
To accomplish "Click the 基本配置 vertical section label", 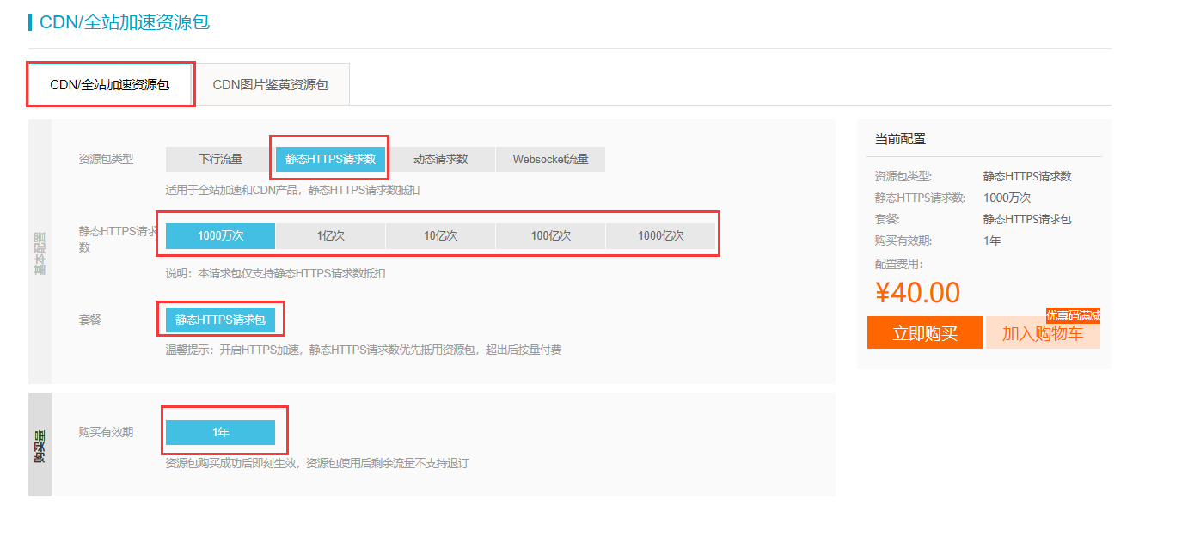I will [x=40, y=252].
